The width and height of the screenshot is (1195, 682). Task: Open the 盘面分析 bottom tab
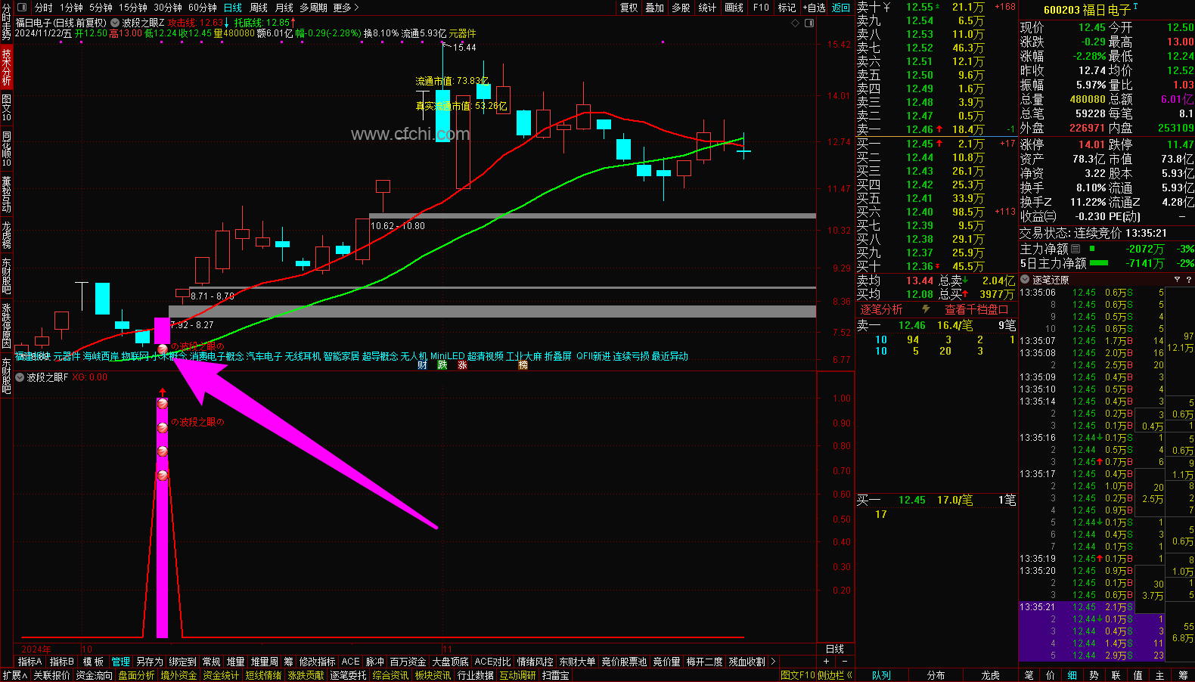pos(137,675)
